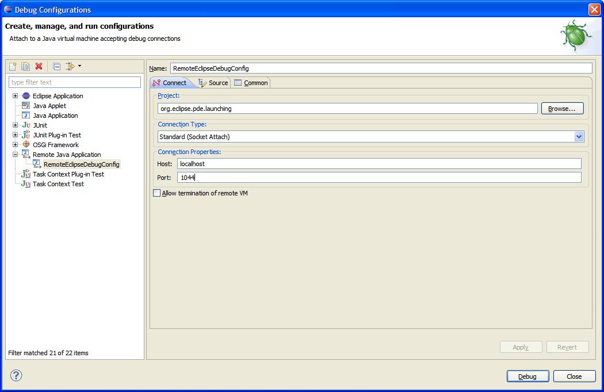Select Java Applet in the tree
This screenshot has width=604, height=392.
tap(49, 106)
